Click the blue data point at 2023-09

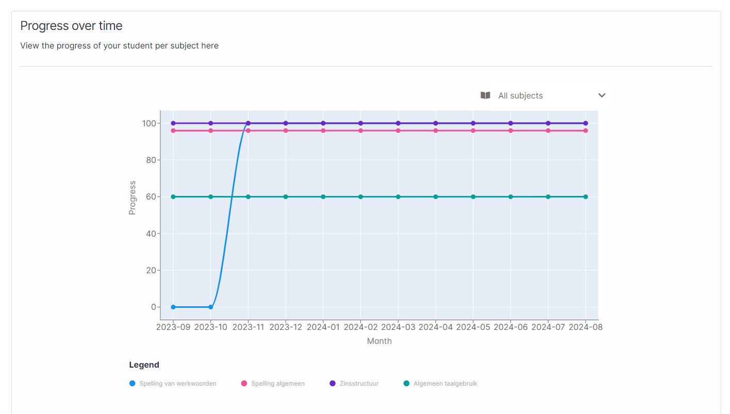(x=173, y=307)
